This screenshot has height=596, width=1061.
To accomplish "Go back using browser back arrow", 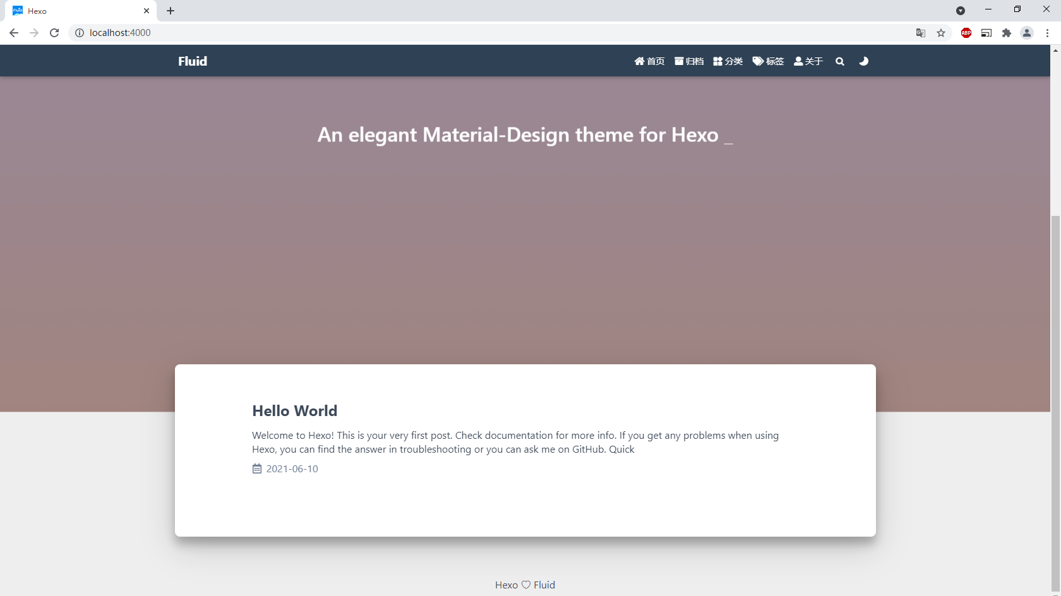I will click(14, 33).
